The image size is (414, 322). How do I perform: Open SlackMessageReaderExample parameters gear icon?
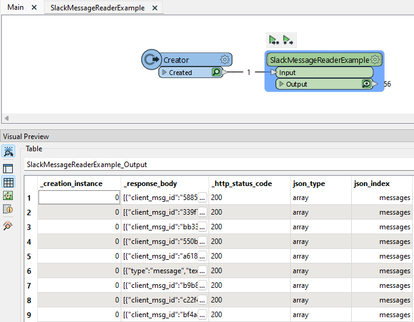click(375, 60)
